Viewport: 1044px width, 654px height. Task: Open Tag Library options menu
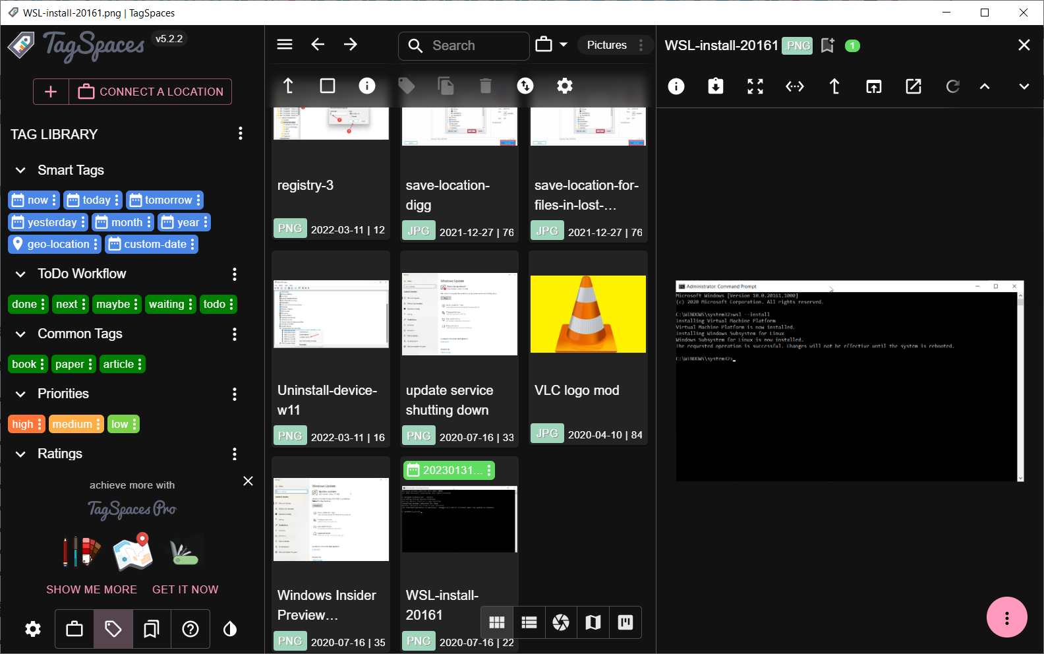(241, 134)
